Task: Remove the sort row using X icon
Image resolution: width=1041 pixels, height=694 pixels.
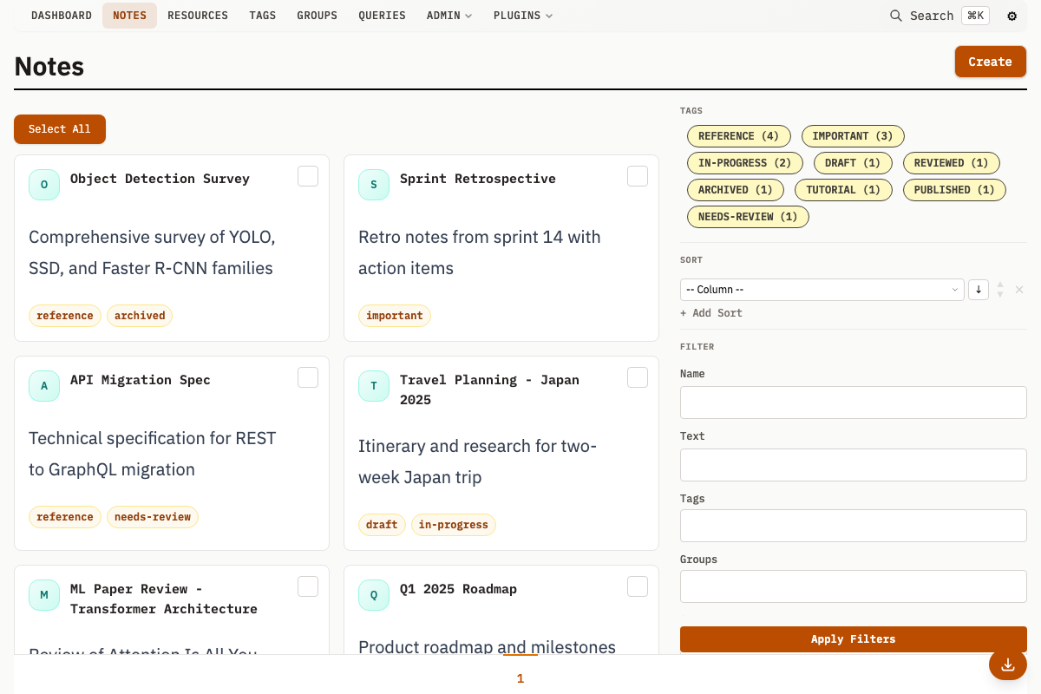Action: pos(1019,290)
